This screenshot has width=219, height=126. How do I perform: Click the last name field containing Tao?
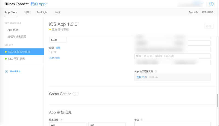tap(107, 124)
